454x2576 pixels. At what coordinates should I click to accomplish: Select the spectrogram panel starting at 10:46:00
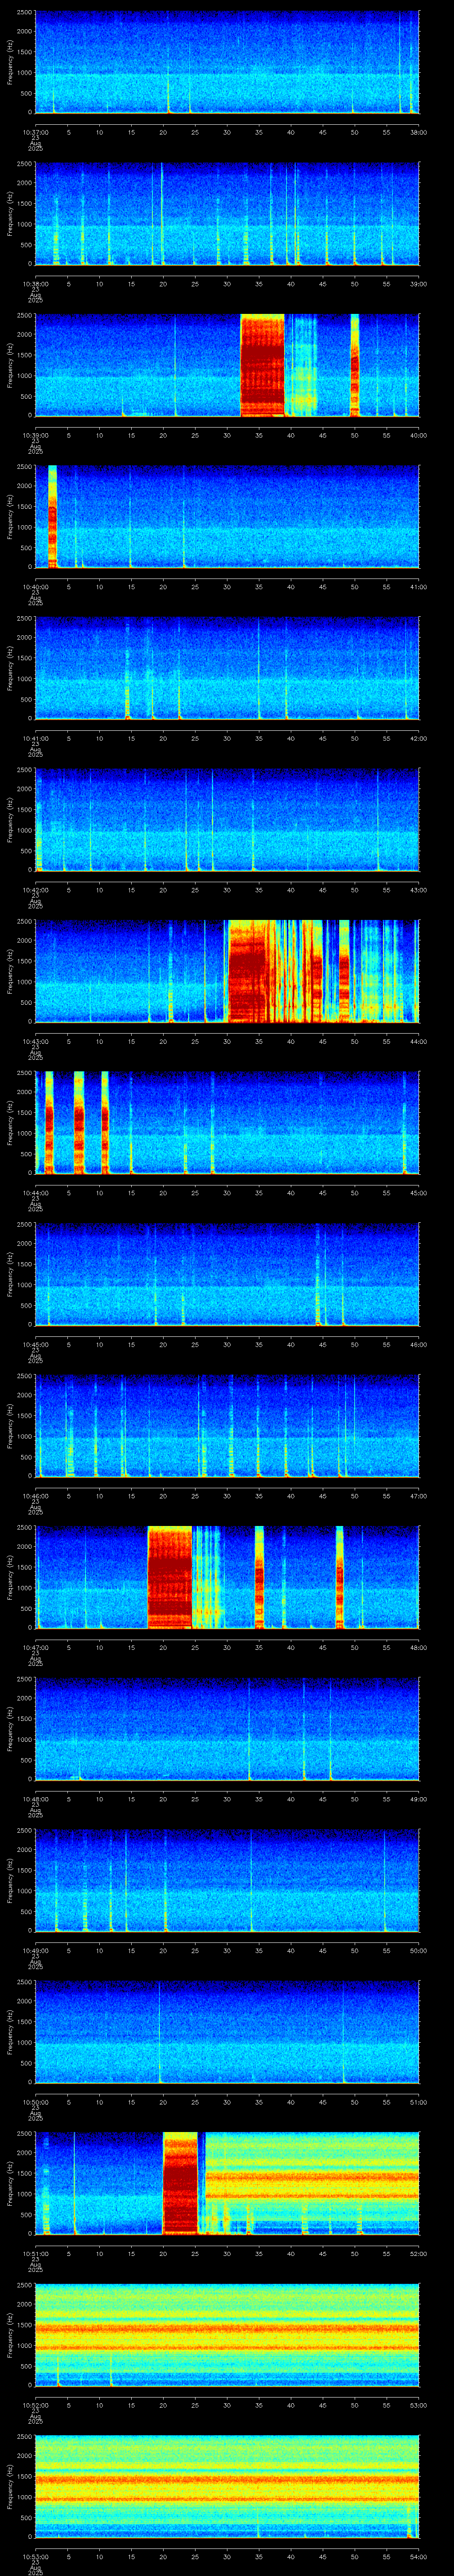(x=227, y=1426)
